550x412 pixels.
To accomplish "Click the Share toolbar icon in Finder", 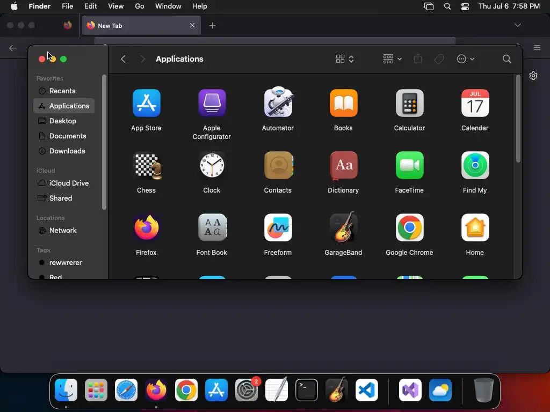I will click(418, 58).
